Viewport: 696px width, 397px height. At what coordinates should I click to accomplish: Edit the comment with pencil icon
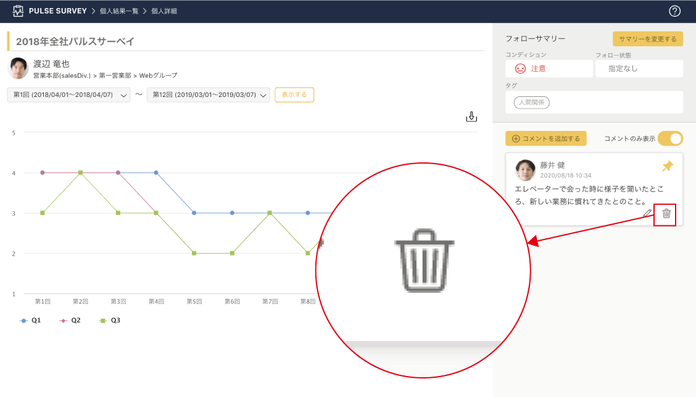647,214
